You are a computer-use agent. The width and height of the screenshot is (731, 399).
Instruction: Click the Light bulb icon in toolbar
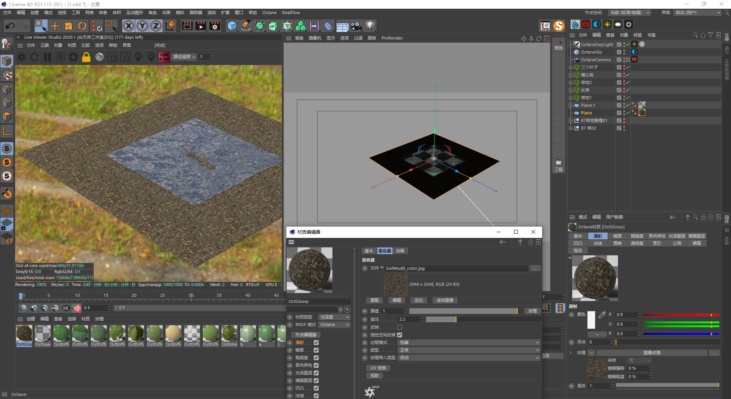370,26
